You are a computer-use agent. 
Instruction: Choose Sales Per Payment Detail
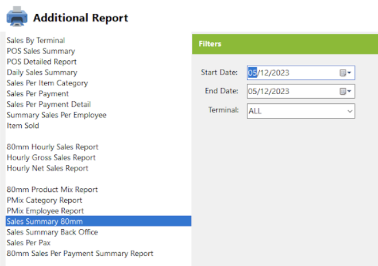click(49, 104)
